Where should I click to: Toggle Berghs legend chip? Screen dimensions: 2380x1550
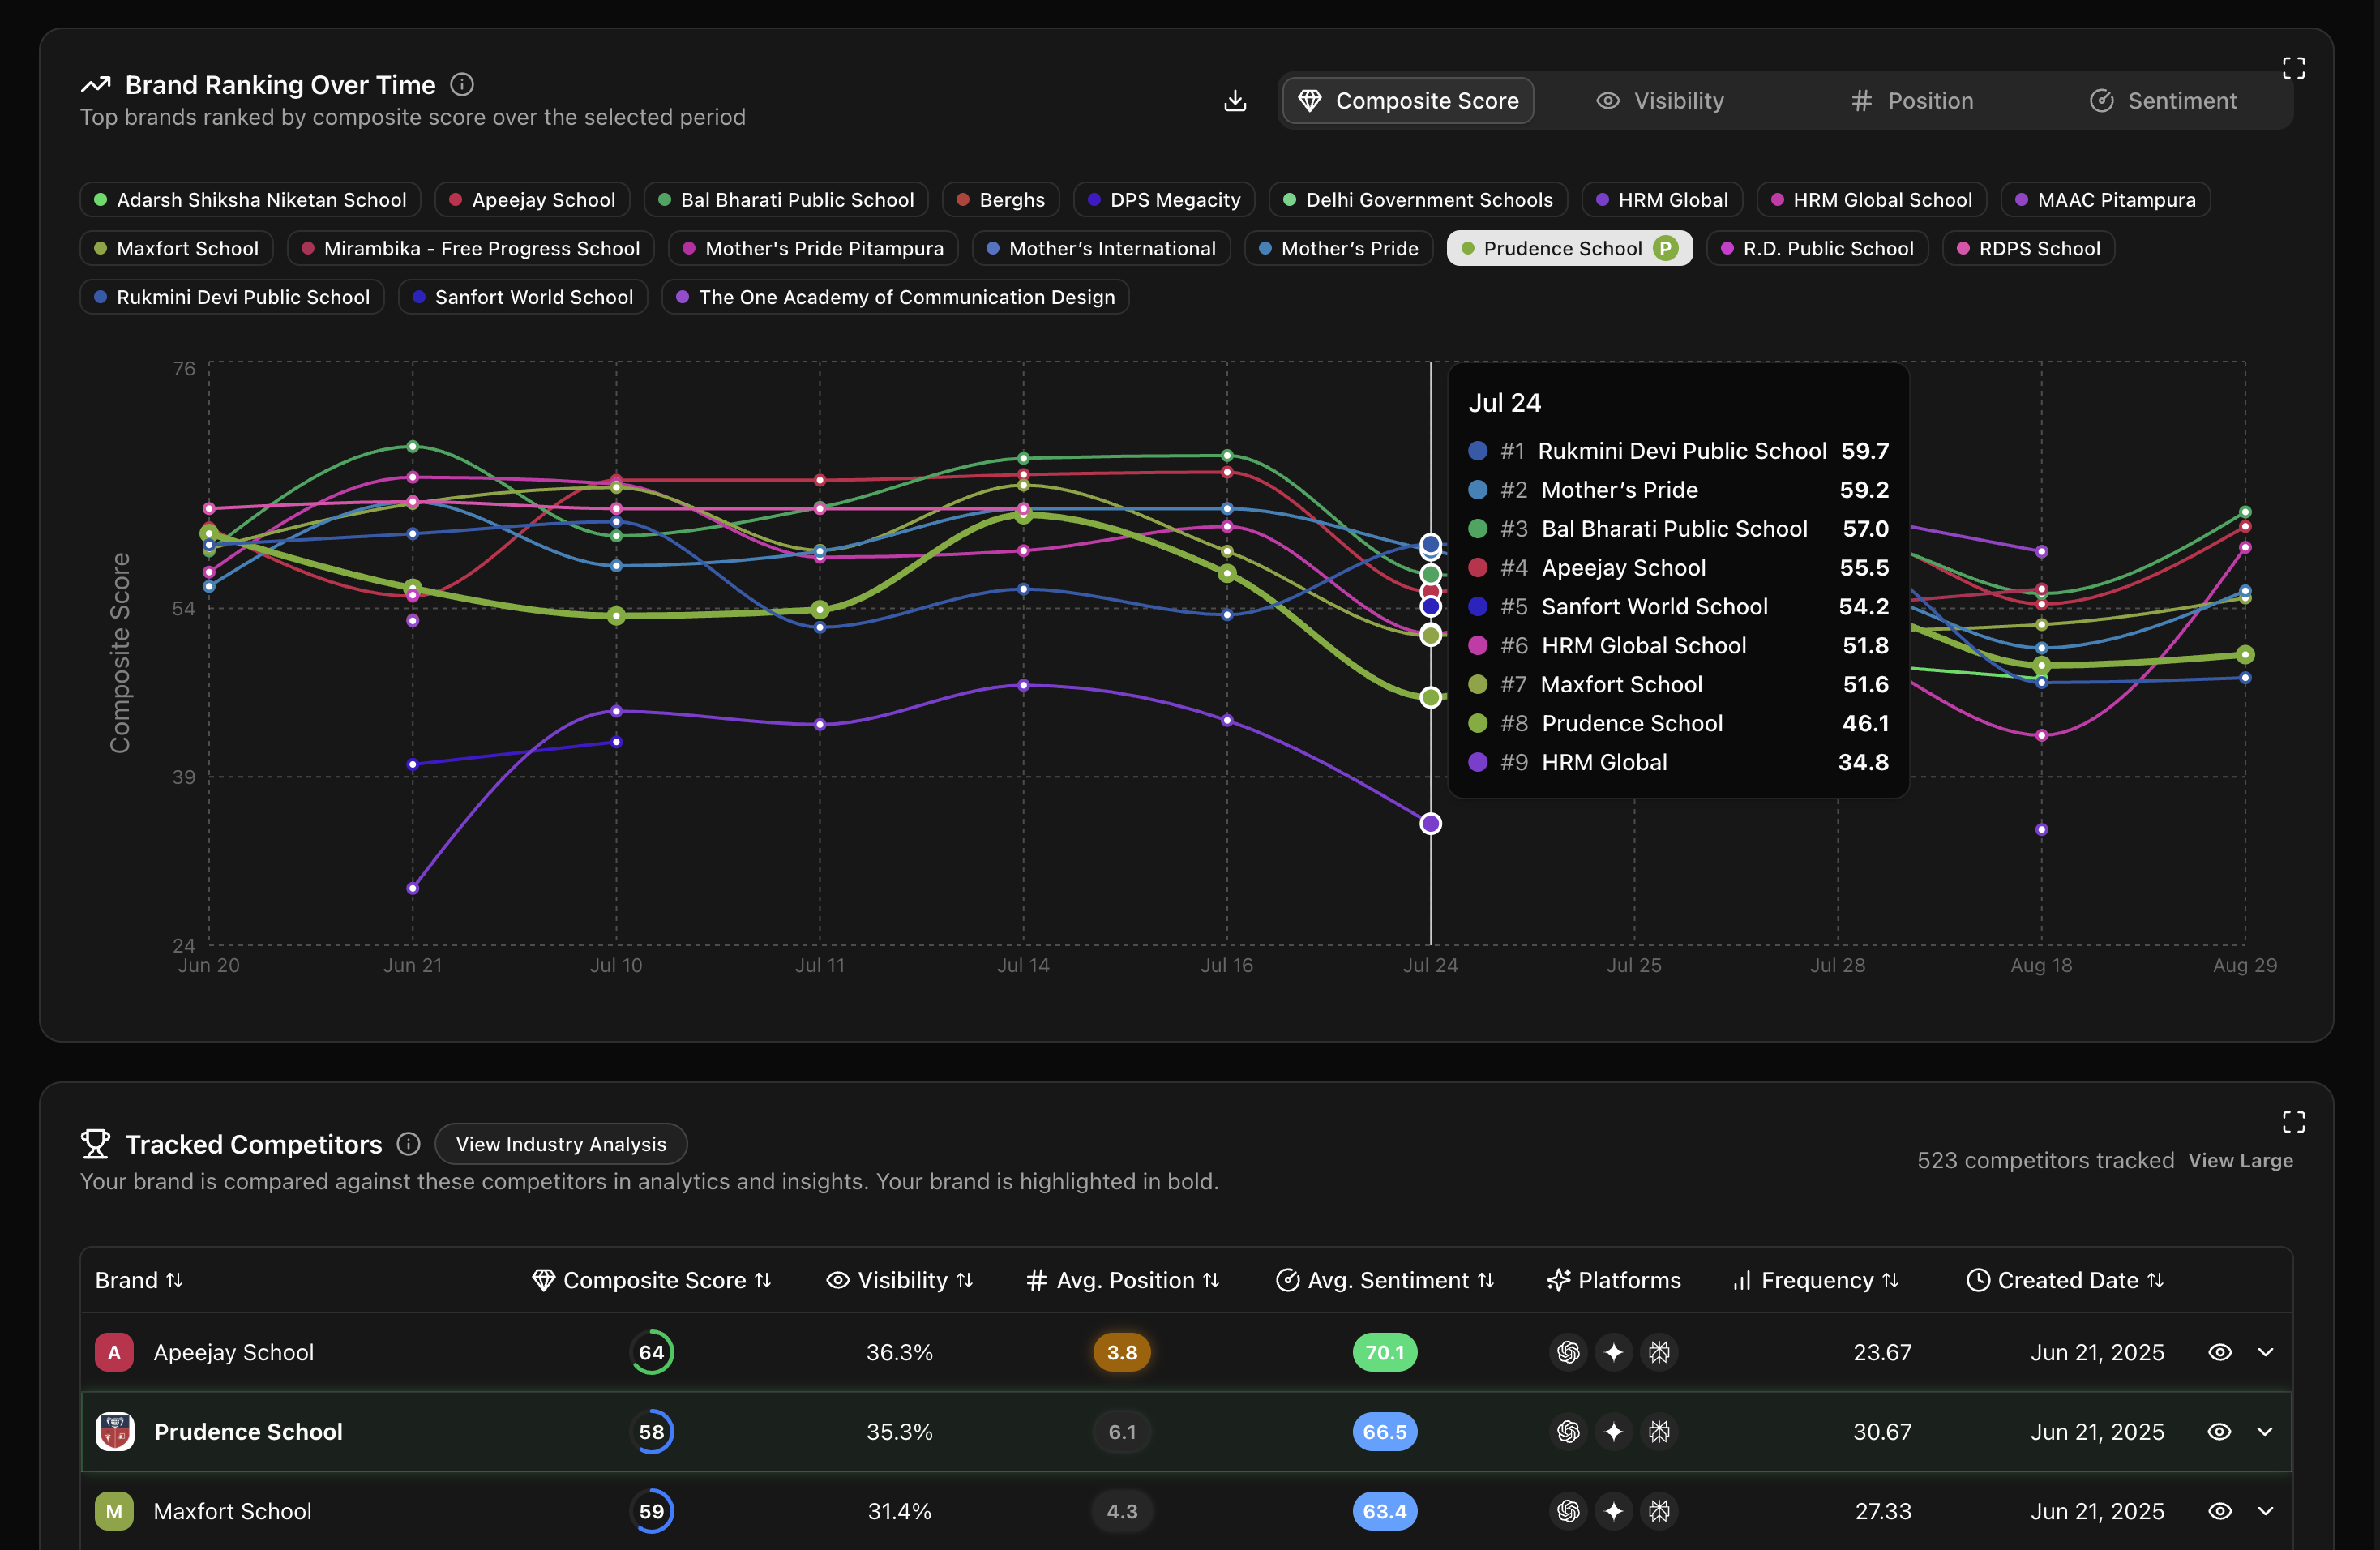pos(1001,200)
